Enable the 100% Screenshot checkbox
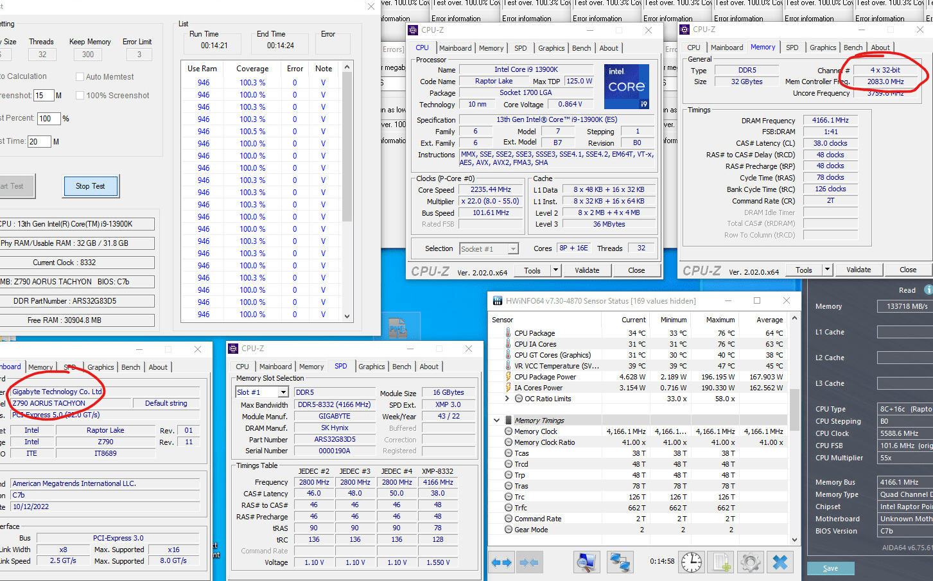The height and width of the screenshot is (581, 933). 80,95
